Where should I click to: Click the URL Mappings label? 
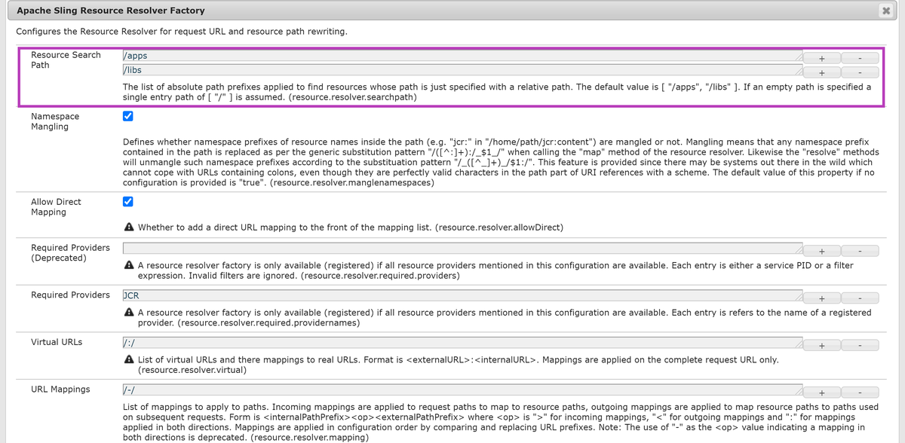(x=60, y=390)
